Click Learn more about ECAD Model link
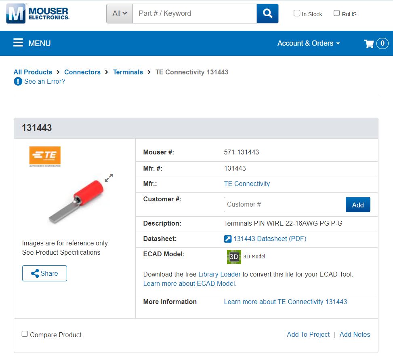 click(x=190, y=283)
